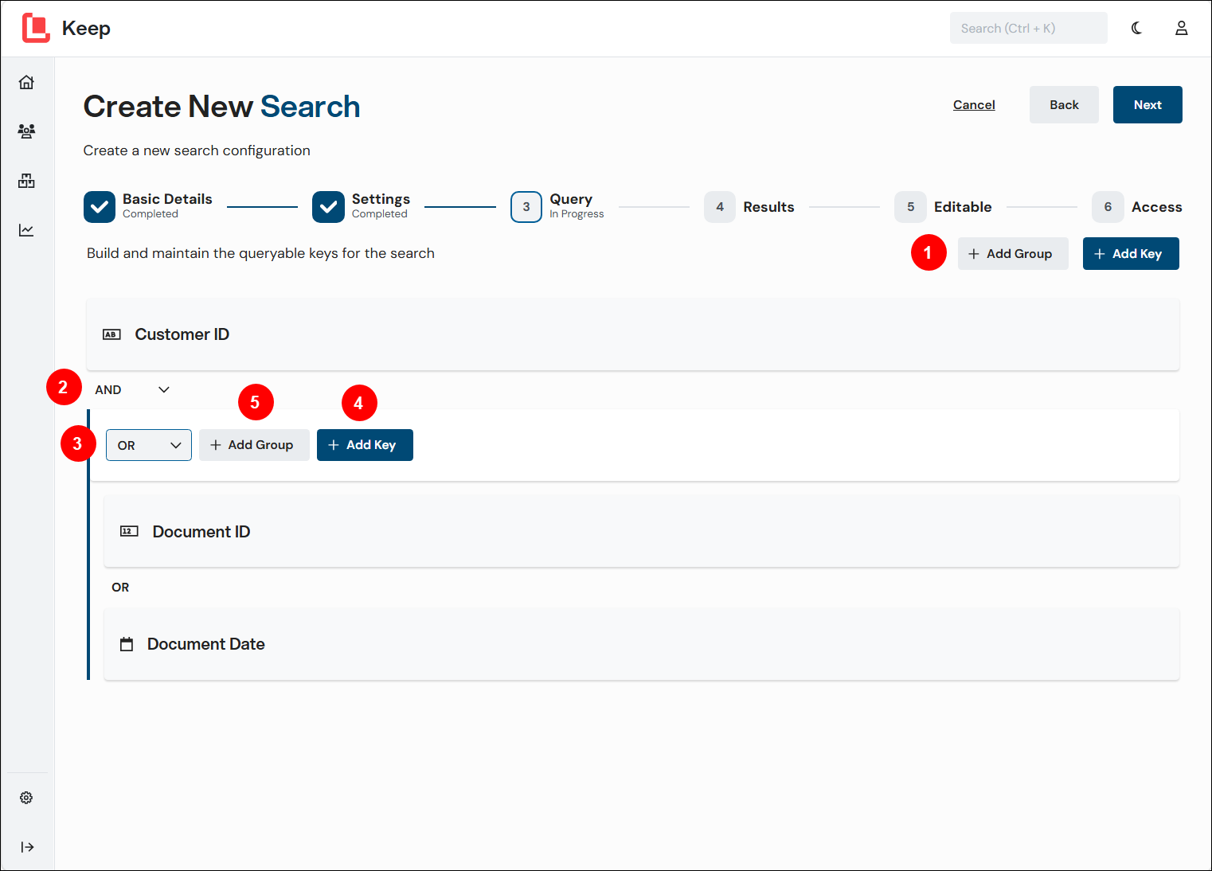Click top-level Add Group button

1013,254
